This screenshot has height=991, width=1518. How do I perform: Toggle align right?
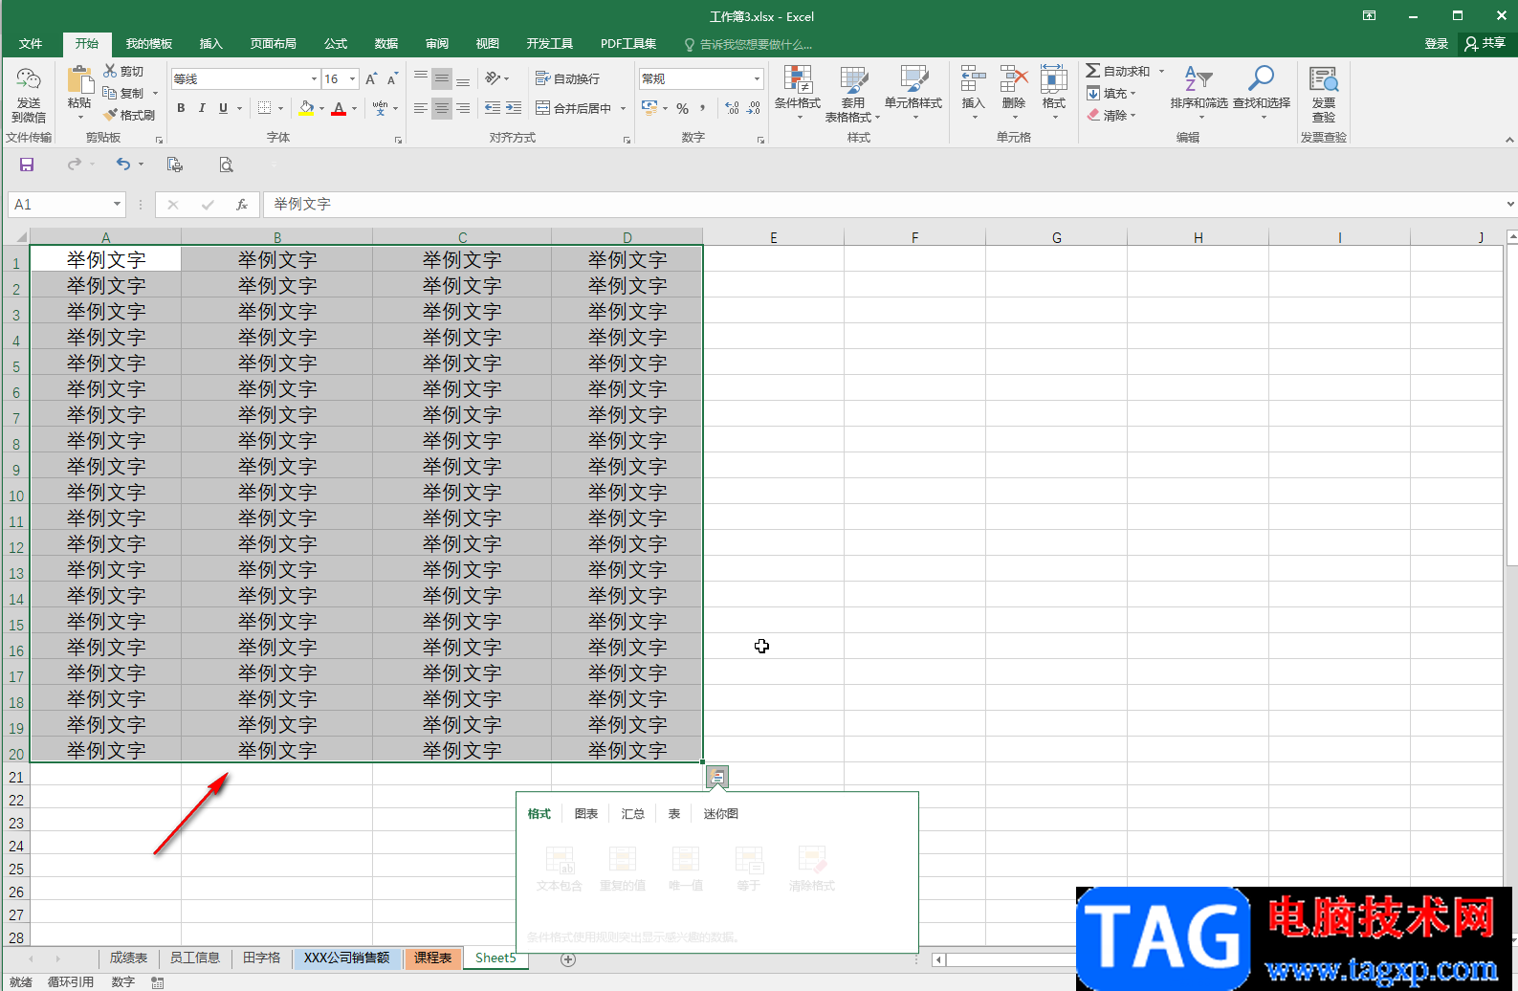pyautogui.click(x=462, y=108)
